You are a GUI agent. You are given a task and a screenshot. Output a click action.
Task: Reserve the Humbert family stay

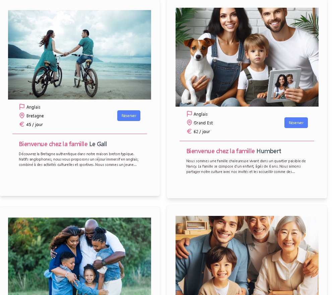(x=296, y=123)
